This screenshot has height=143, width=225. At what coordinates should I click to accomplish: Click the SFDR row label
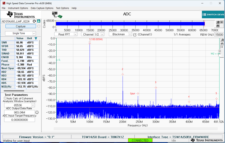click(x=5, y=46)
